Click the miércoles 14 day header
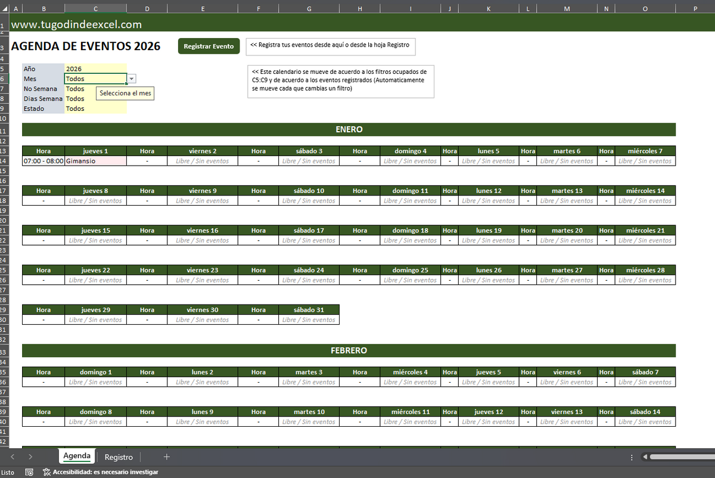The height and width of the screenshot is (478, 715). pos(645,191)
